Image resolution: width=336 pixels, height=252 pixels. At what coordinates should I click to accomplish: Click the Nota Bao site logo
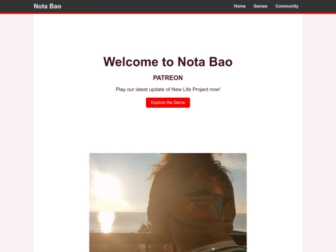click(x=47, y=6)
